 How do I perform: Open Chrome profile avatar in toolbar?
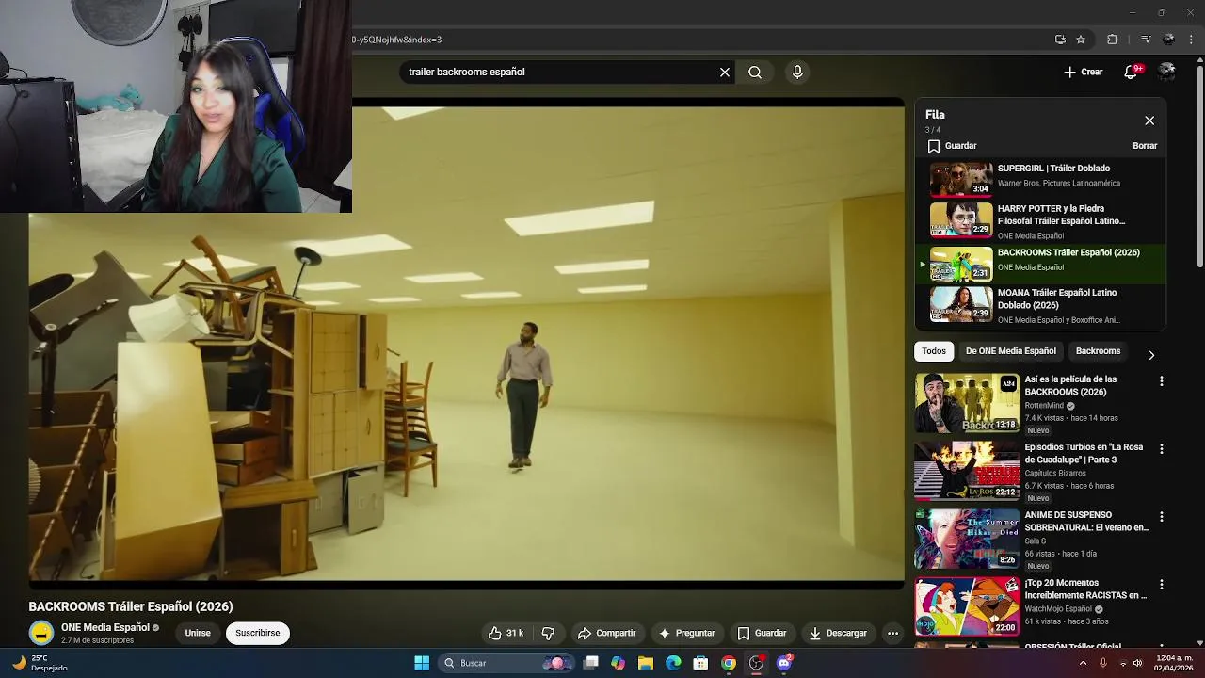1169,40
